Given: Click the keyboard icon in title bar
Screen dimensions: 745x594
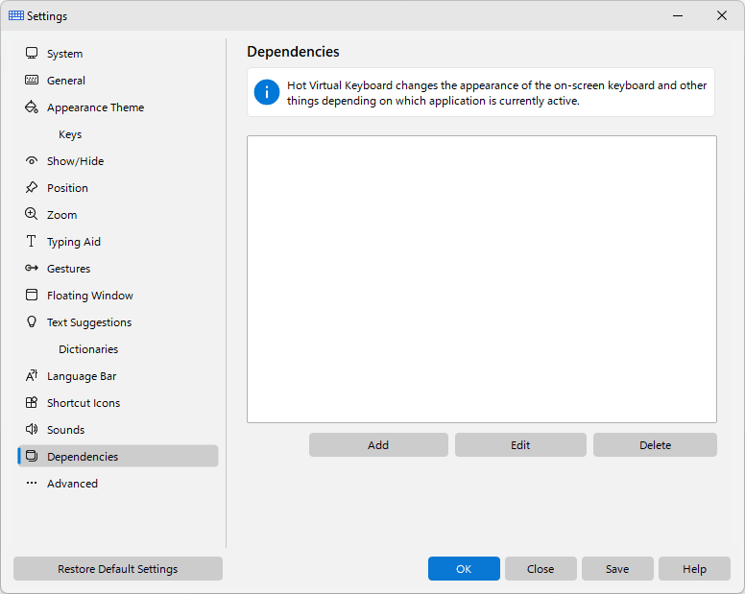Looking at the screenshot, I should point(16,15).
